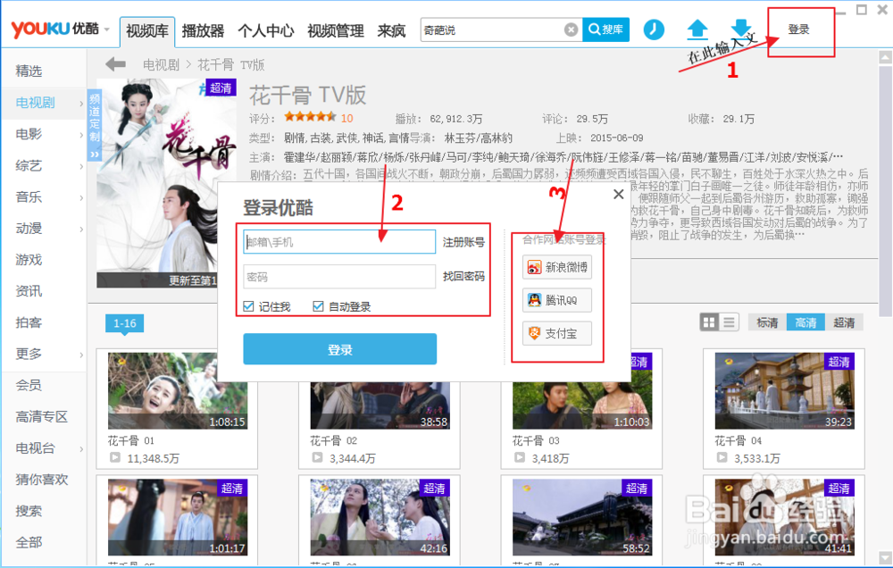Expand the 综艺 sidebar category
Screen dimensions: 893x568
pos(81,166)
